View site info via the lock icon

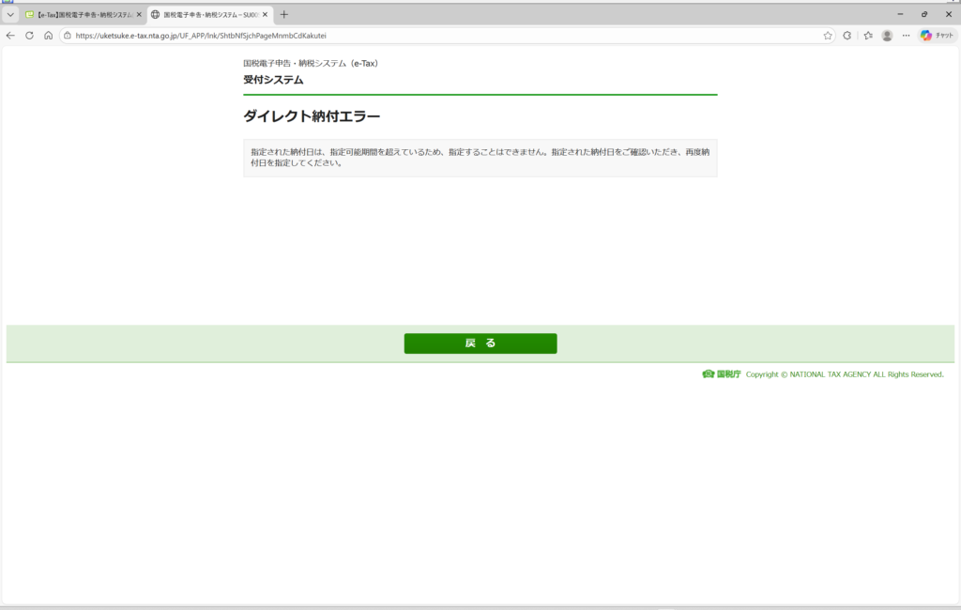(x=68, y=36)
